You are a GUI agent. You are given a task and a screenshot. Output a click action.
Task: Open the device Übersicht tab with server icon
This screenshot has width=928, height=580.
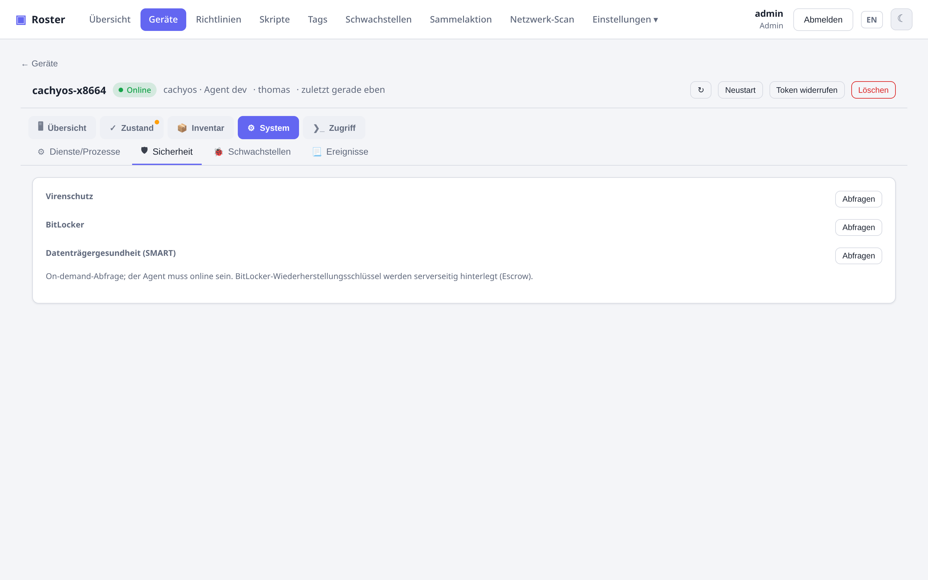62,128
